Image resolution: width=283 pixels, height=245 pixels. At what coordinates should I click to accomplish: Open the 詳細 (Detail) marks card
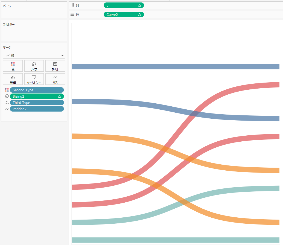[13, 79]
